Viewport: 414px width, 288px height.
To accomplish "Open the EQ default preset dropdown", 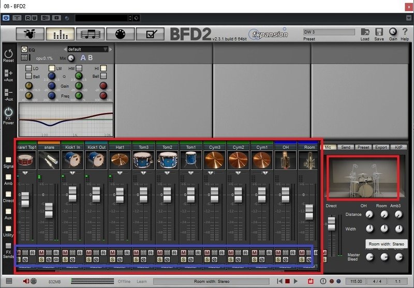I will coord(87,49).
